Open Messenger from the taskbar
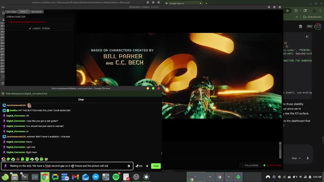Screen dimensions: 324x182 [95, 177]
